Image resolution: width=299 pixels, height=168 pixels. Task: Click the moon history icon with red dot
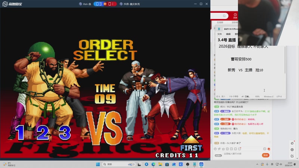292,143
